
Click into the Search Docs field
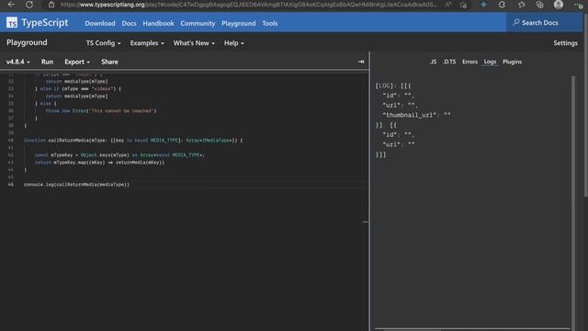click(545, 22)
